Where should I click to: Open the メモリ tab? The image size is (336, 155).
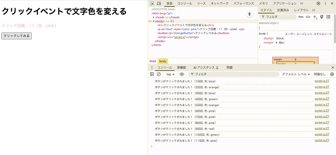[x=263, y=3]
